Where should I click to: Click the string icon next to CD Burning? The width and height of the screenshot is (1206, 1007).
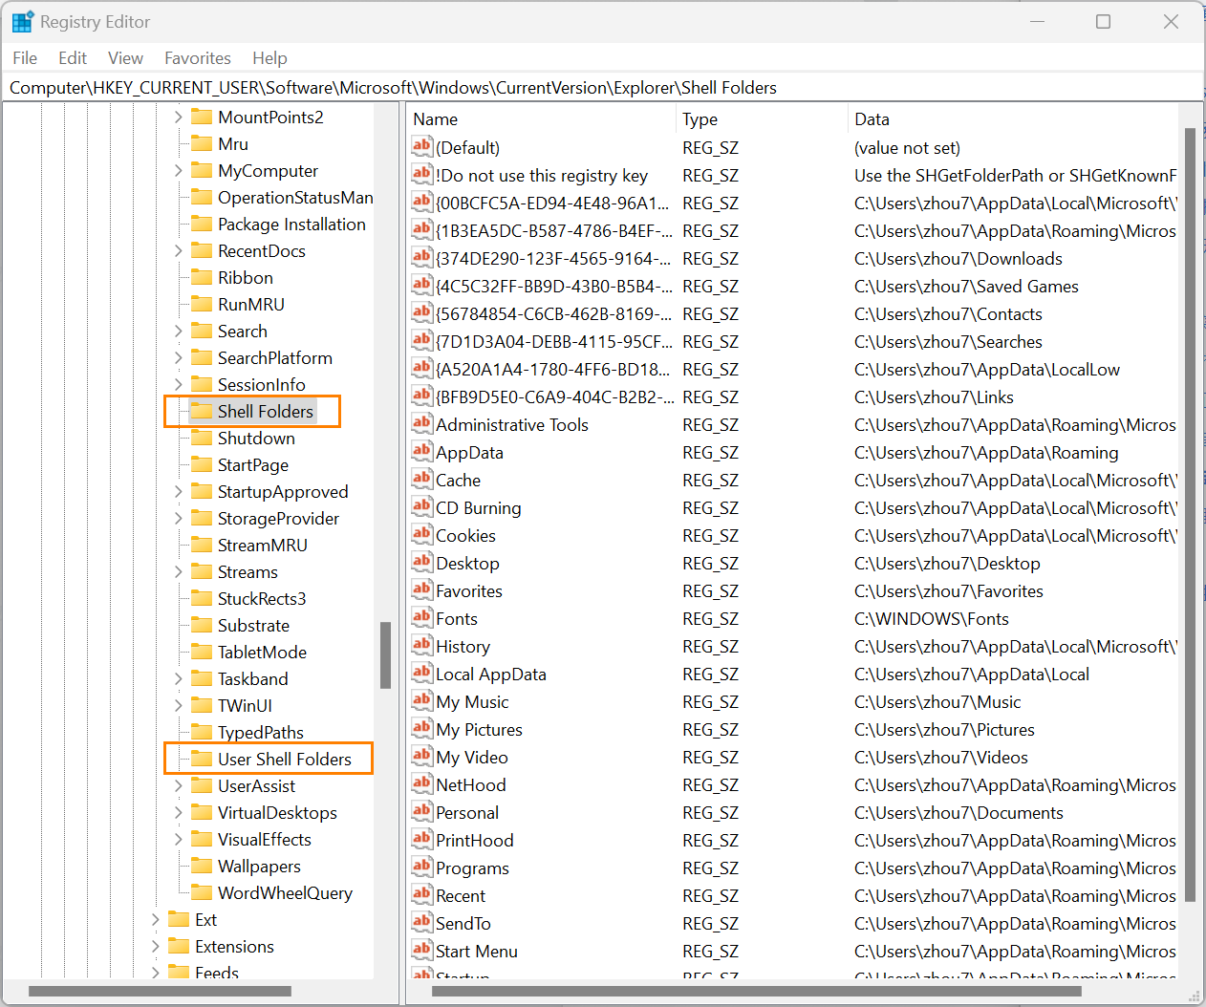point(422,506)
